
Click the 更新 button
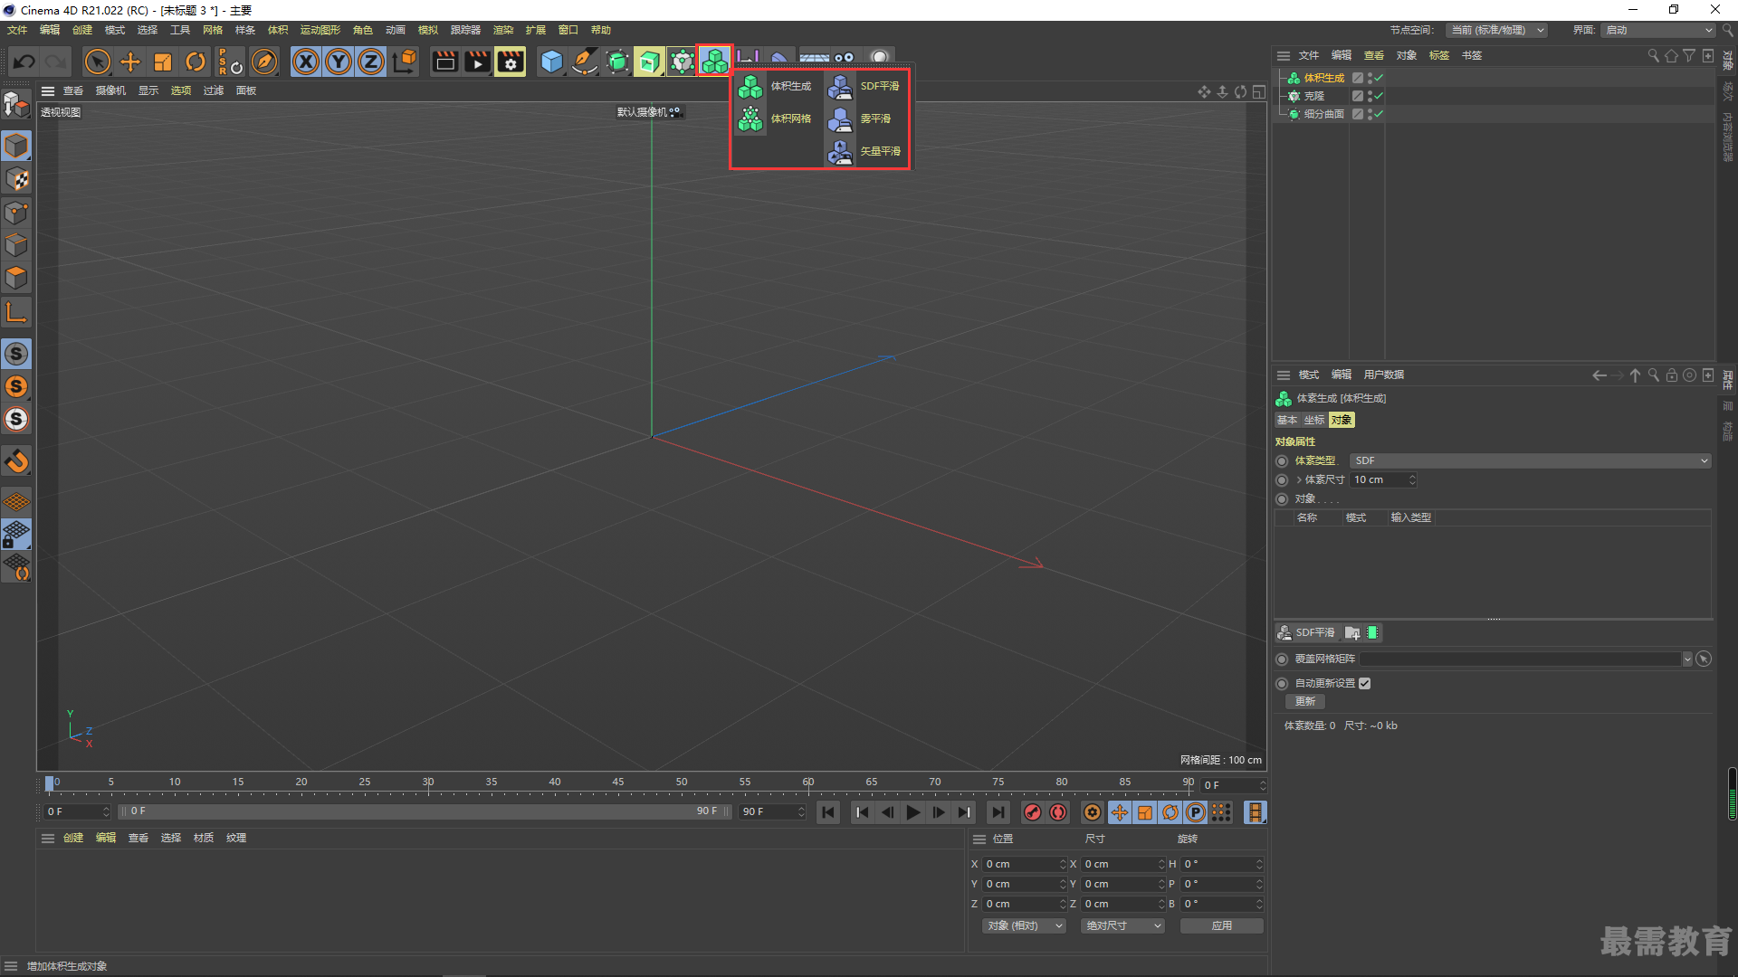pos(1305,701)
